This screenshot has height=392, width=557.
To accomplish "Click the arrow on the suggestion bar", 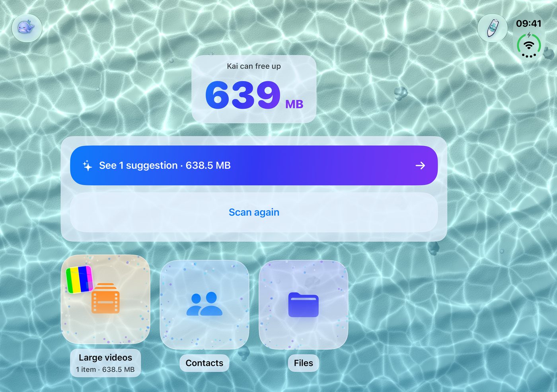I will coord(420,166).
